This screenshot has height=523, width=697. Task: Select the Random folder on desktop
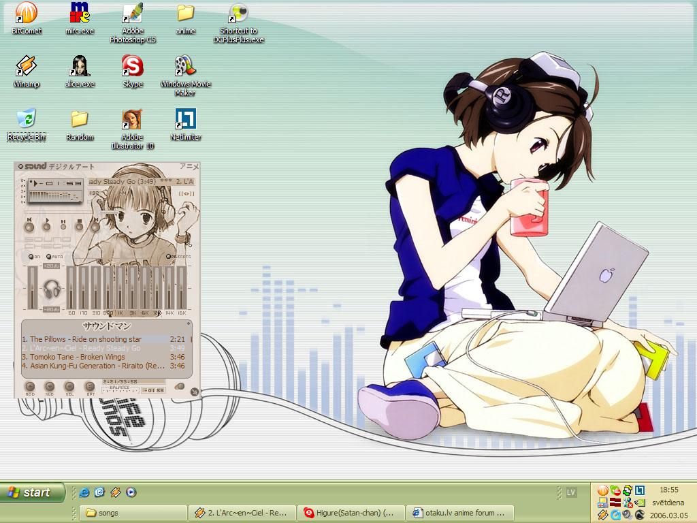click(x=80, y=125)
